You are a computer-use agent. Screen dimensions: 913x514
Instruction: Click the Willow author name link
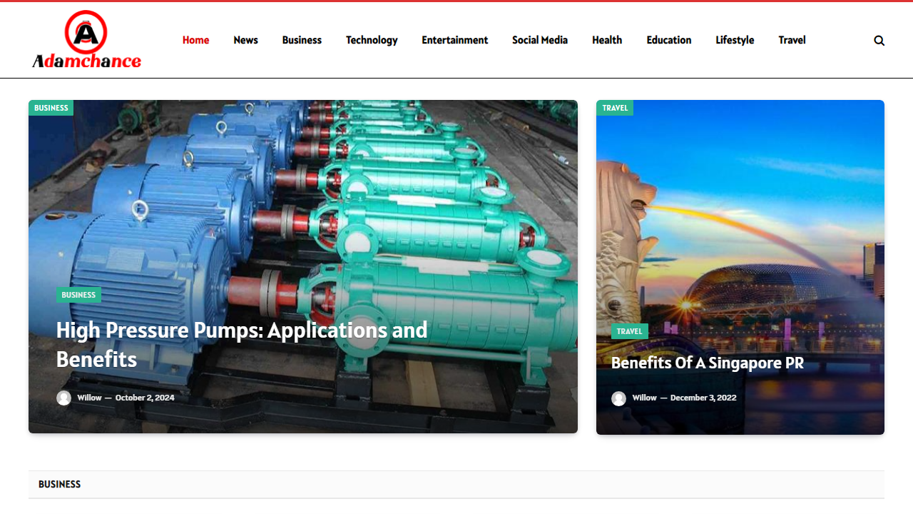coord(89,398)
